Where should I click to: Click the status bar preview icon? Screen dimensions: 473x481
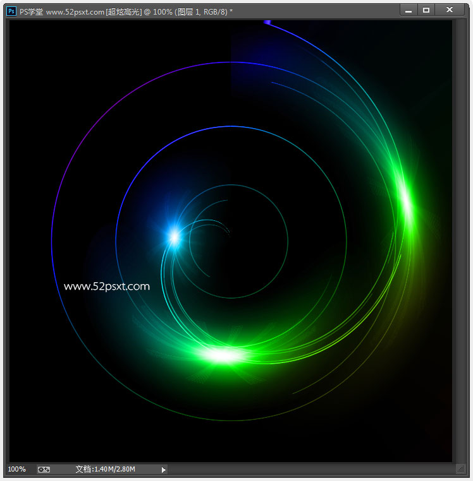(x=44, y=470)
